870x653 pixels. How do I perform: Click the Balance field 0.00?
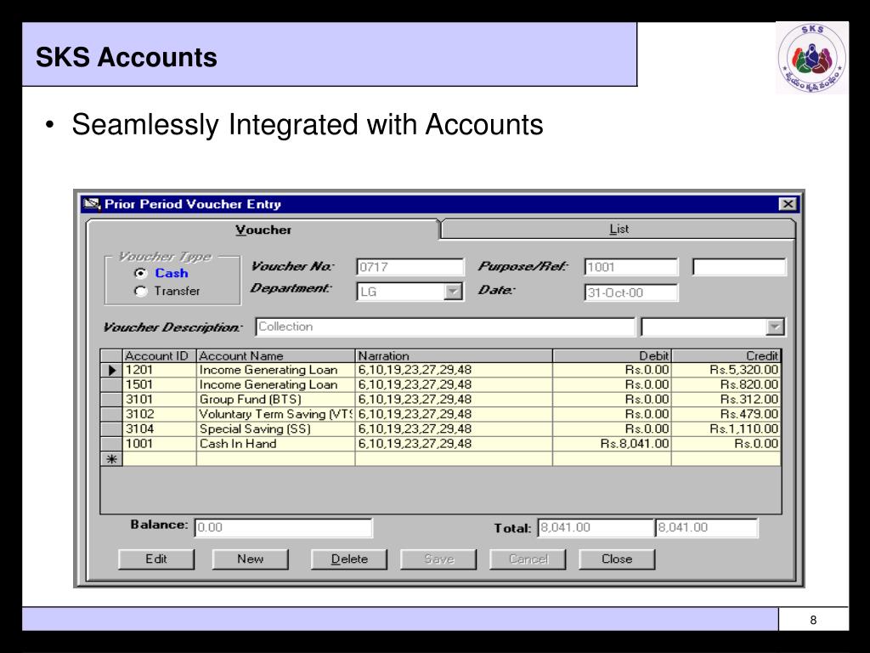(x=283, y=527)
